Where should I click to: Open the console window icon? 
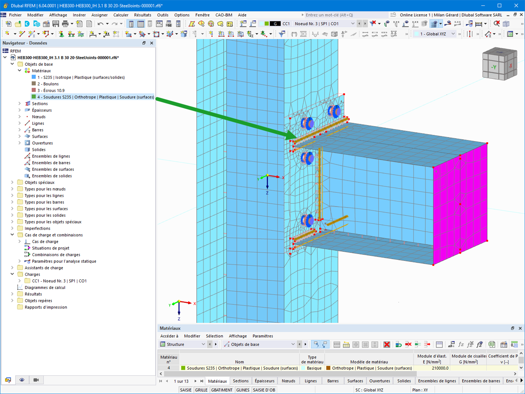(x=159, y=24)
